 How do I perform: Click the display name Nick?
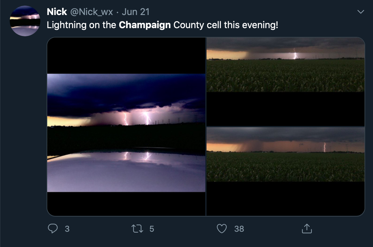tap(57, 12)
